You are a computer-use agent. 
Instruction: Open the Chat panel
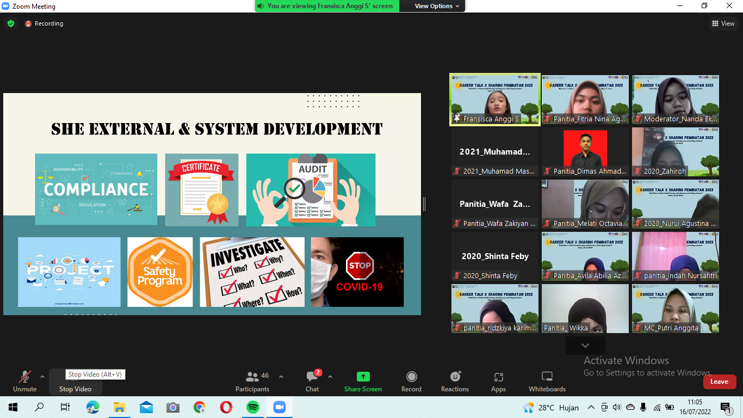[x=312, y=381]
